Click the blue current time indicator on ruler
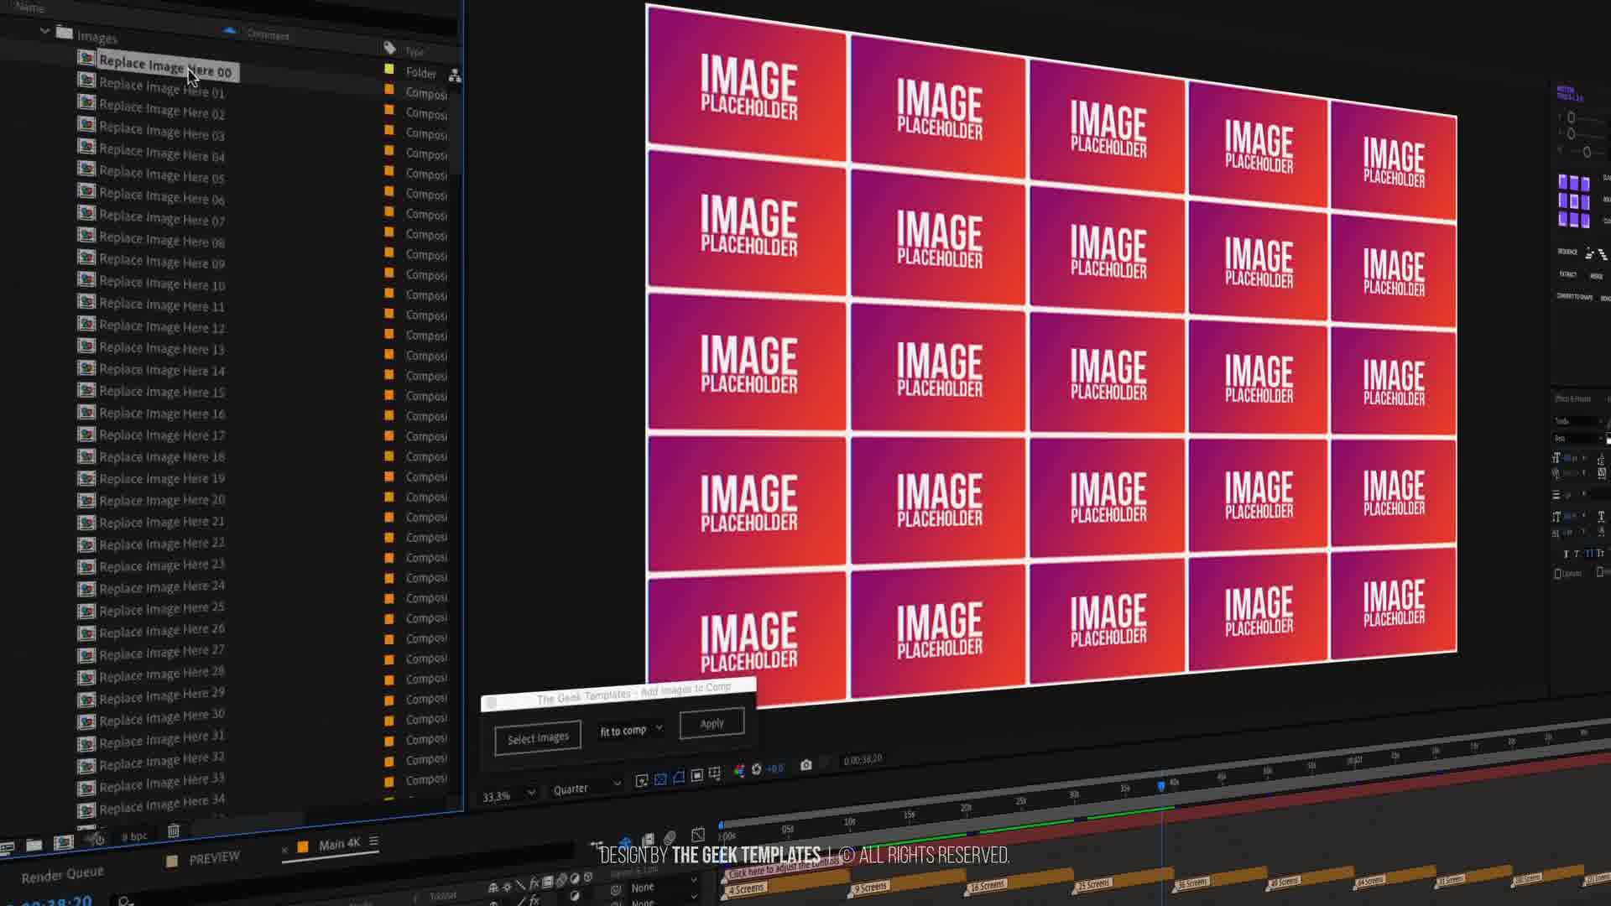This screenshot has width=1611, height=906. coord(1161,786)
